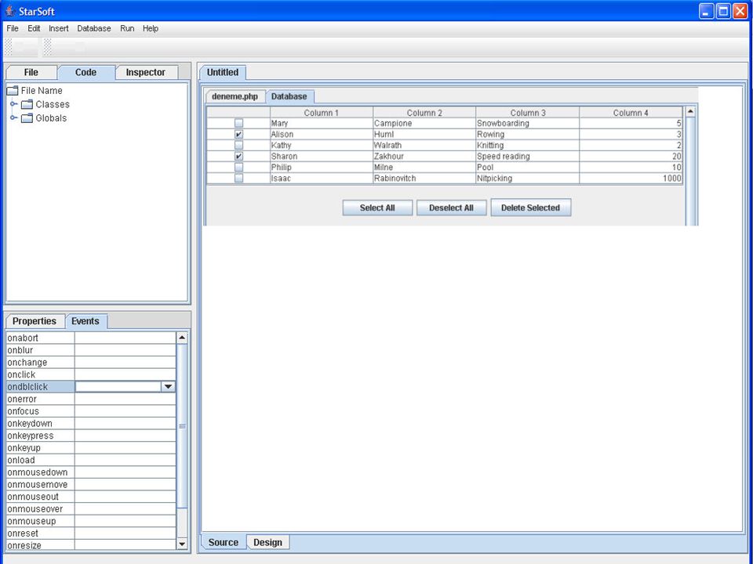Click the Speed reading table cell
This screenshot has height=564, width=753.
[528, 157]
